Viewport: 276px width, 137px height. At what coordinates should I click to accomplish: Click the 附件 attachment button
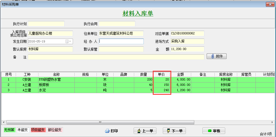pyautogui.click(x=216, y=56)
